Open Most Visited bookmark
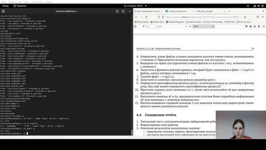 click(x=142, y=22)
